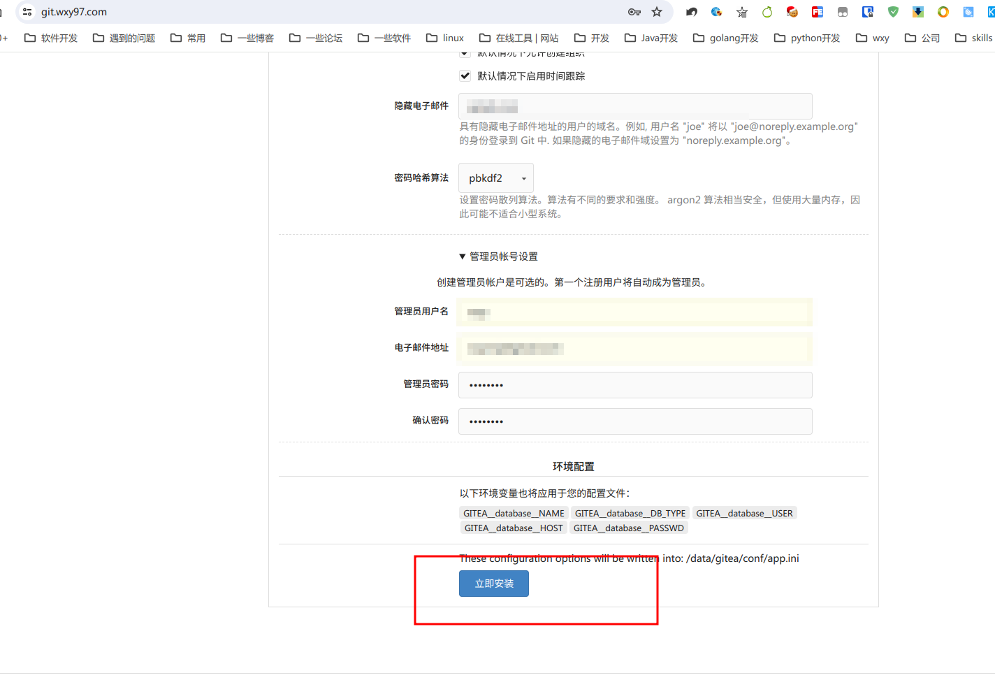Click the red FE extension icon
The height and width of the screenshot is (680, 995).
point(817,12)
